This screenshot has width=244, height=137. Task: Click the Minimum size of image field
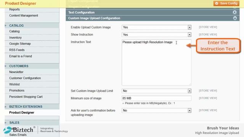156,98
